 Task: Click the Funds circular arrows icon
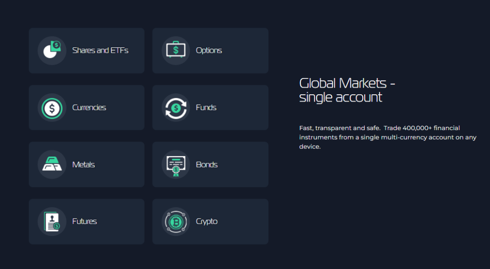tap(176, 108)
